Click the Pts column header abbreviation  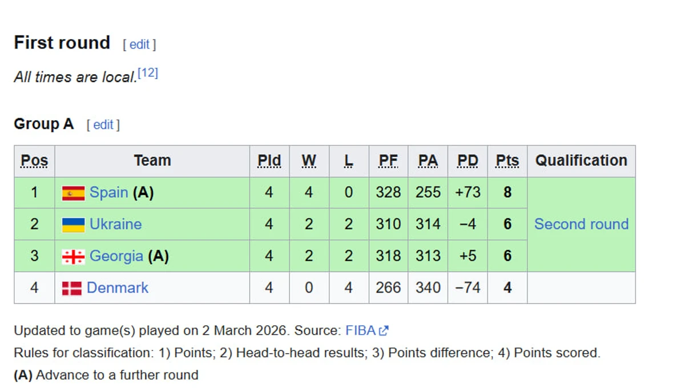click(x=507, y=161)
